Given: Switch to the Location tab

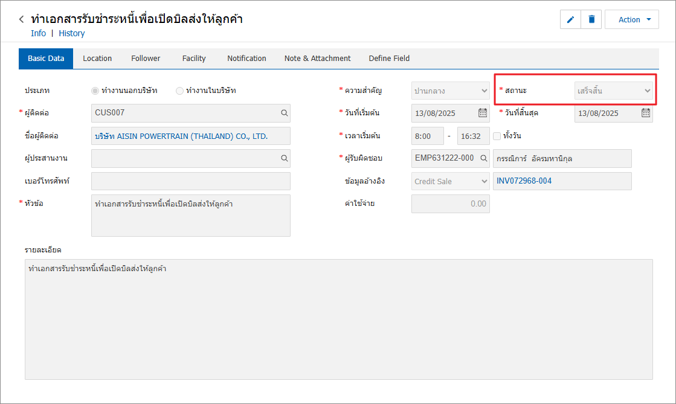Looking at the screenshot, I should point(97,59).
